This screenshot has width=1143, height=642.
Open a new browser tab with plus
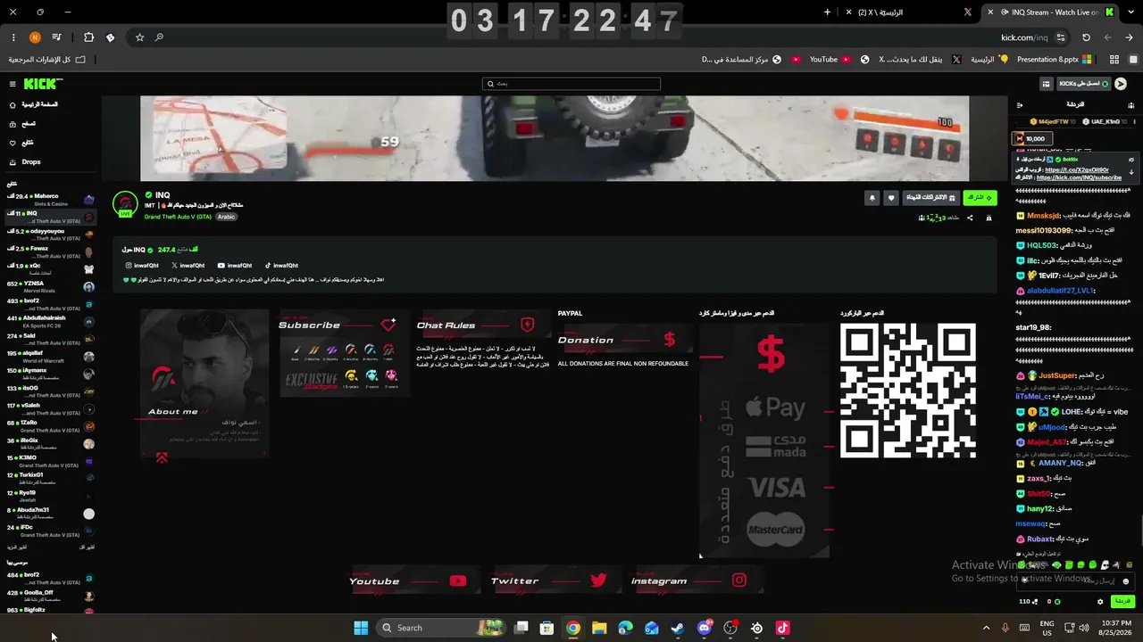point(827,12)
